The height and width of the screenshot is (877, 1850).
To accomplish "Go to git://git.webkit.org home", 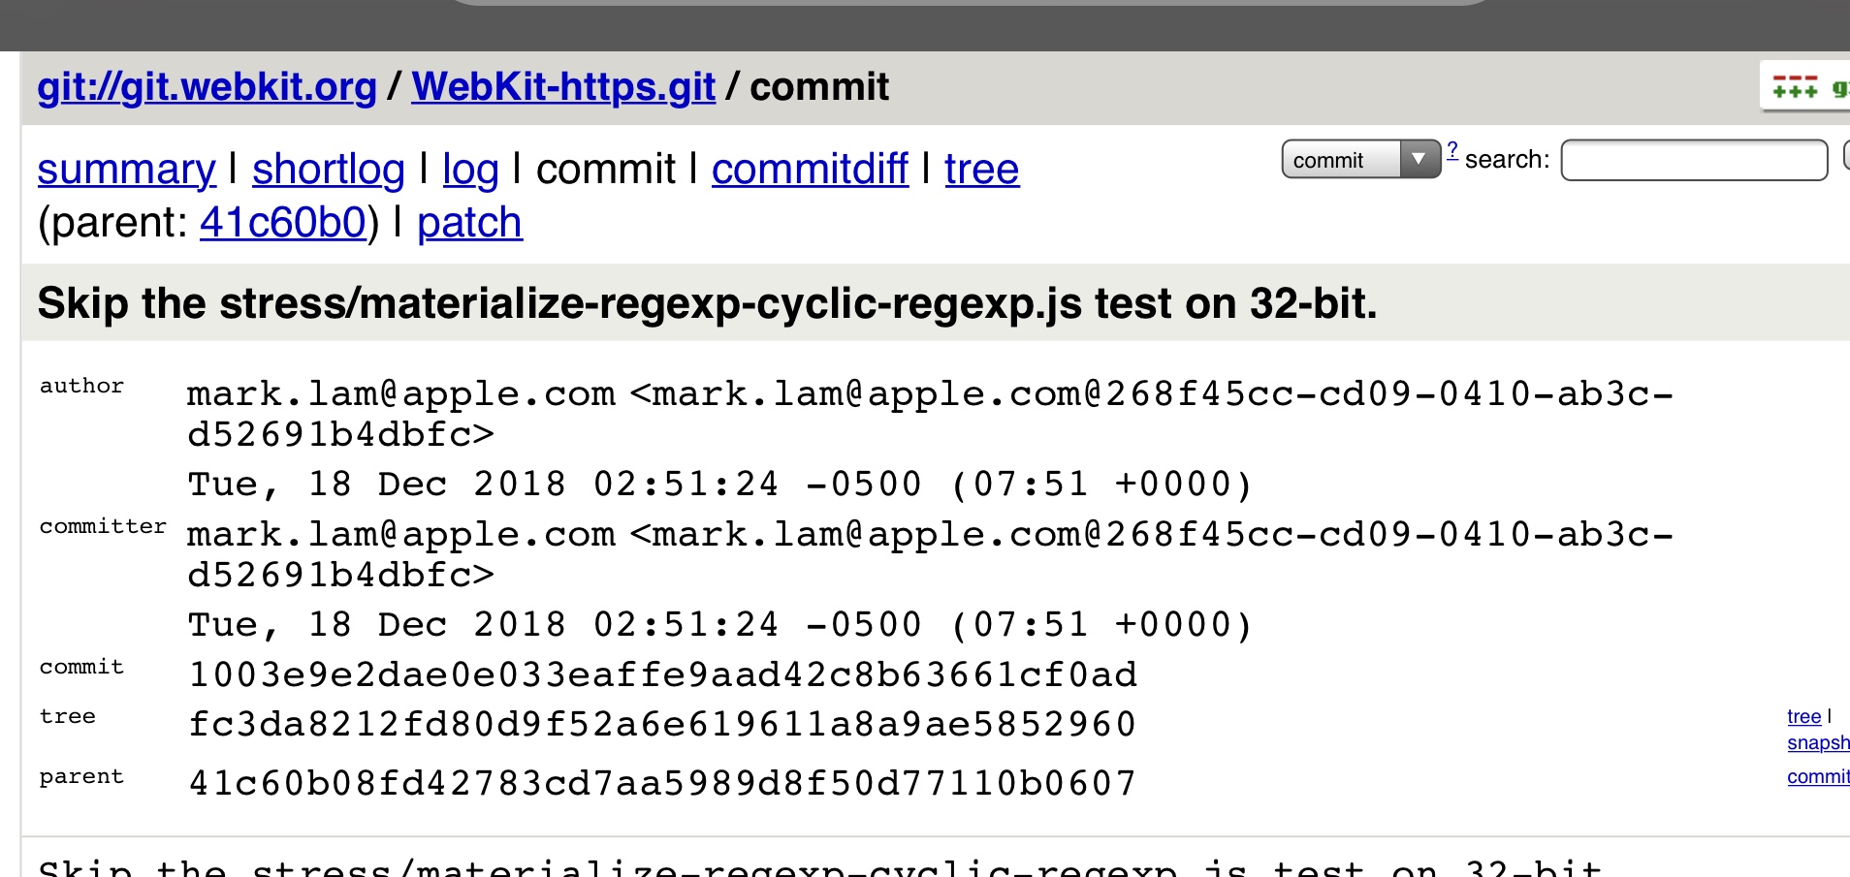I will (x=207, y=87).
